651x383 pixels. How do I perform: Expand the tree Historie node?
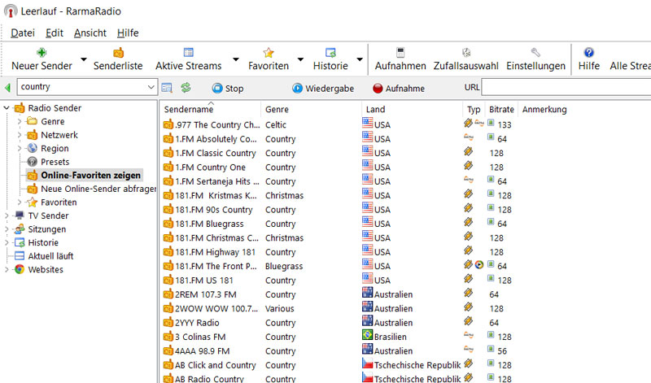pyautogui.click(x=7, y=242)
